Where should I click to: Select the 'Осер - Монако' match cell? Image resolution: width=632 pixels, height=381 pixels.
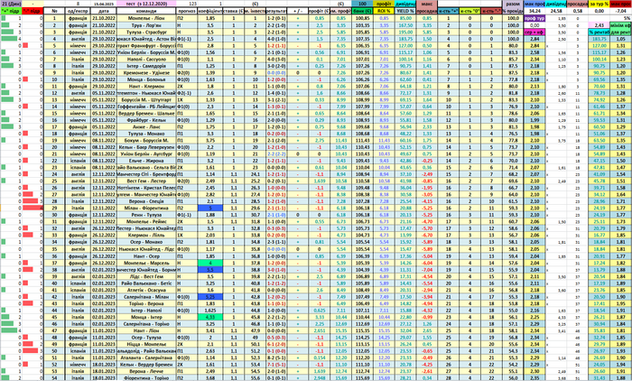(146, 242)
